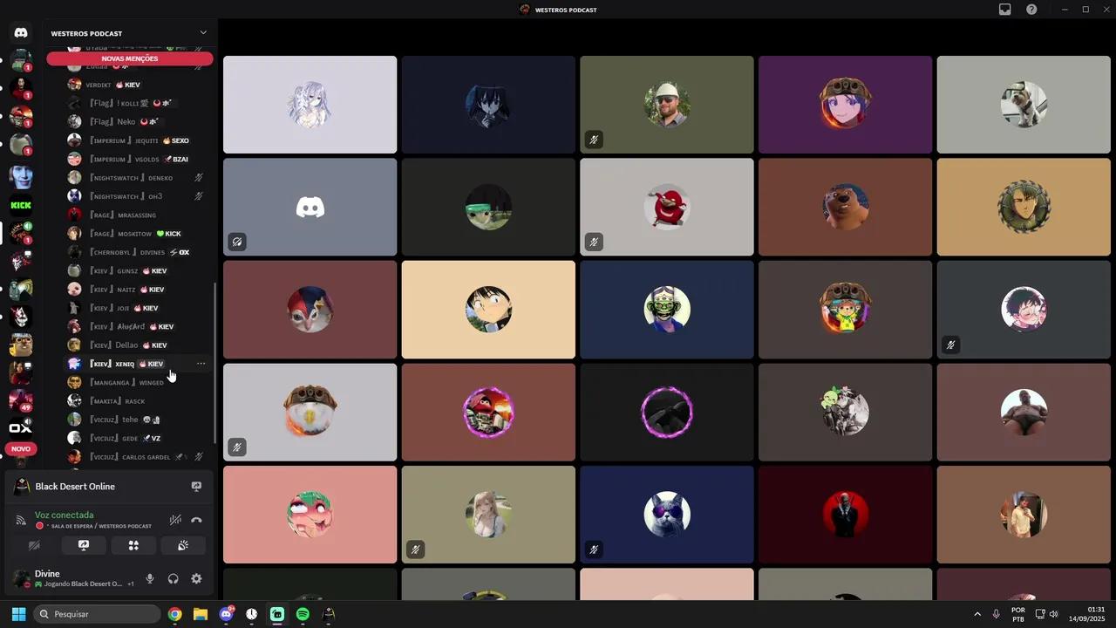
Task: Open File Explorer from the taskbar
Action: (x=201, y=614)
